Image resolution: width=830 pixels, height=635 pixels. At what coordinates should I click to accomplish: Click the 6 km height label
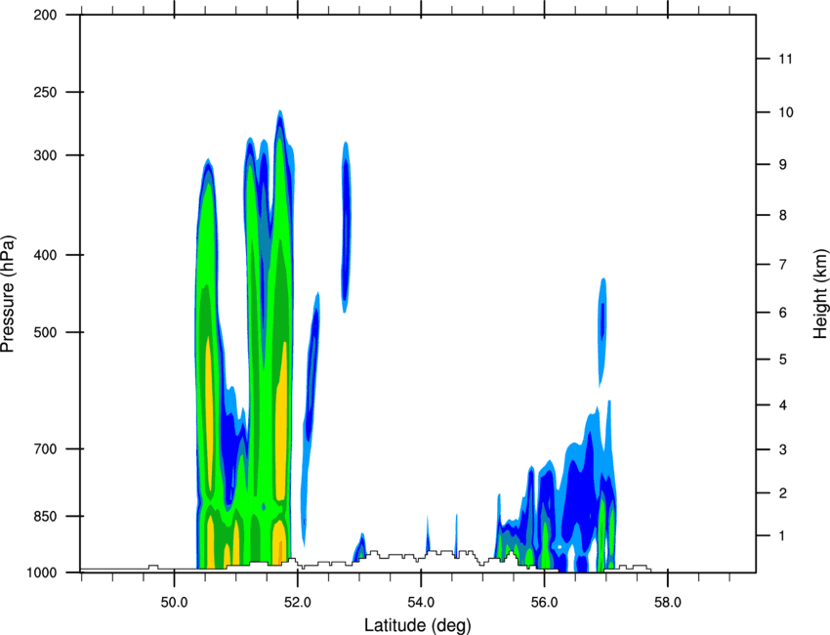point(783,313)
